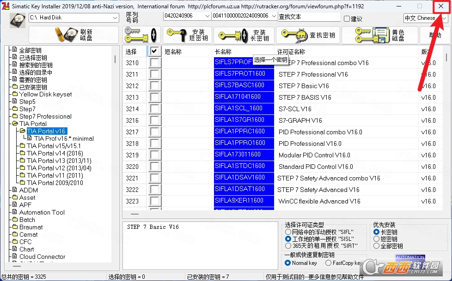The height and width of the screenshot is (281, 452).
Task: Check the box for row 3214
Action: 154,109
